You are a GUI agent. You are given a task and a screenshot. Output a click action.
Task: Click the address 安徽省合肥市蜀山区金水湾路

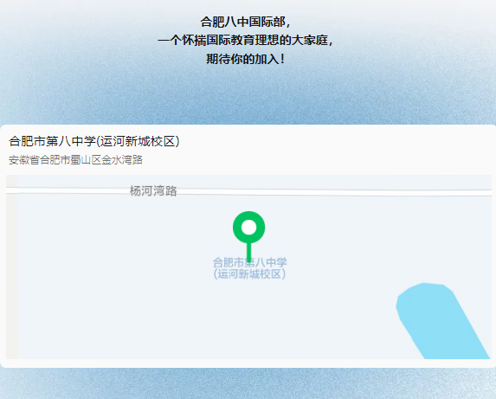click(x=75, y=160)
